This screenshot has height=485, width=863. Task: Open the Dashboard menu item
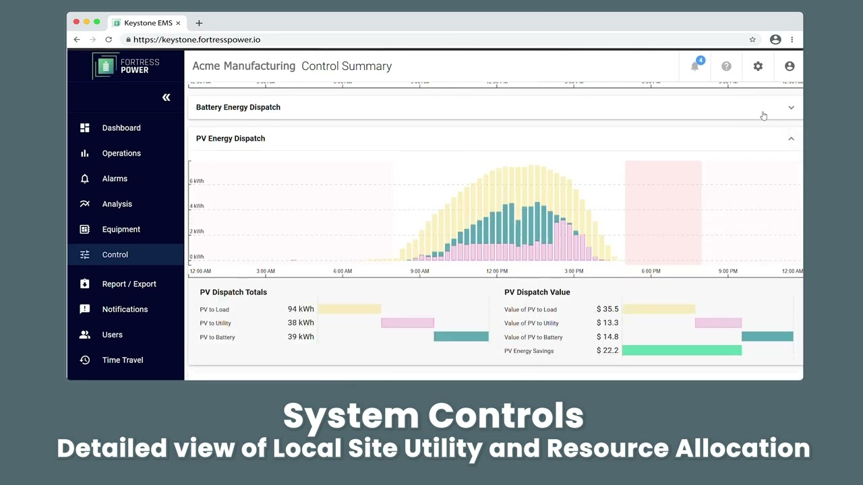click(x=121, y=128)
